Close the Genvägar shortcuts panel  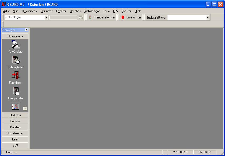[27, 30]
